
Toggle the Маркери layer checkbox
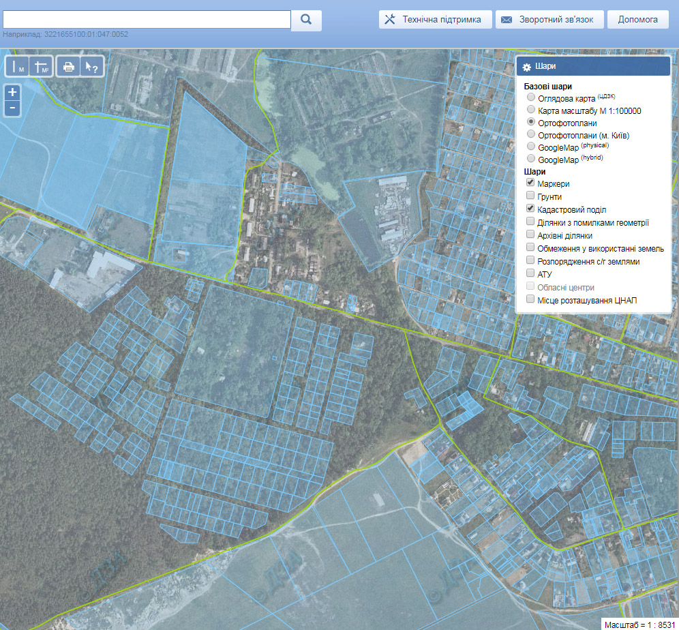530,182
